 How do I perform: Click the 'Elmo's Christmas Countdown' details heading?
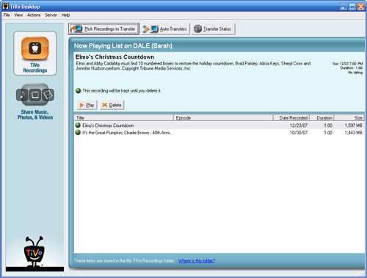click(x=115, y=56)
